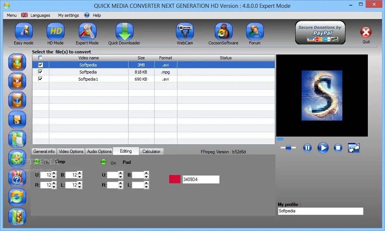Open My settings menu
The width and height of the screenshot is (385, 231).
tap(69, 15)
